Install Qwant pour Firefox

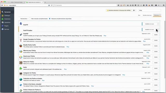156,57
